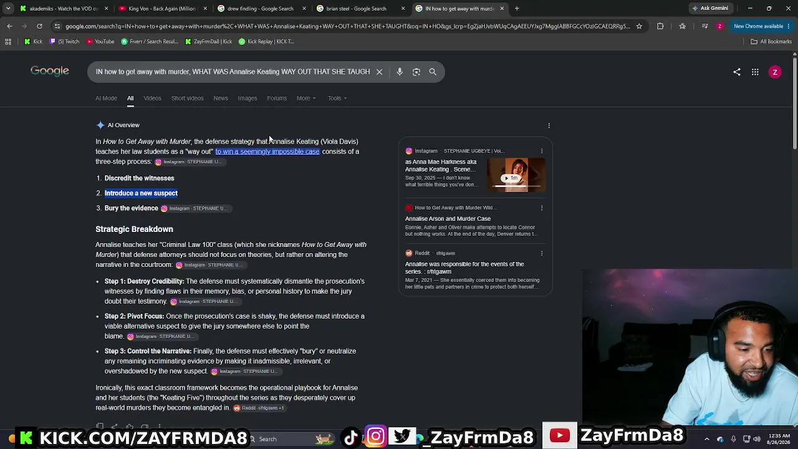Open the Reddit r/htgawm source chip
The width and height of the screenshot is (798, 449).
(x=259, y=408)
